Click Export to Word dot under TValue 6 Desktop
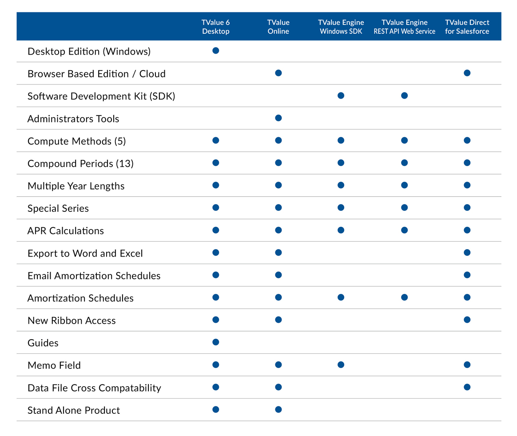The height and width of the screenshot is (436, 517). tap(215, 253)
